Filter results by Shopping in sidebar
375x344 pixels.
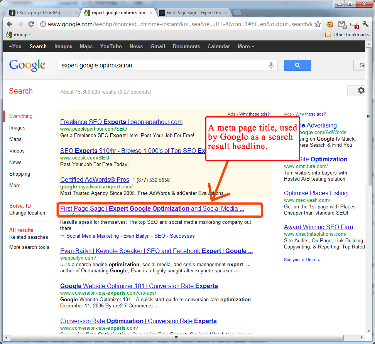20,174
